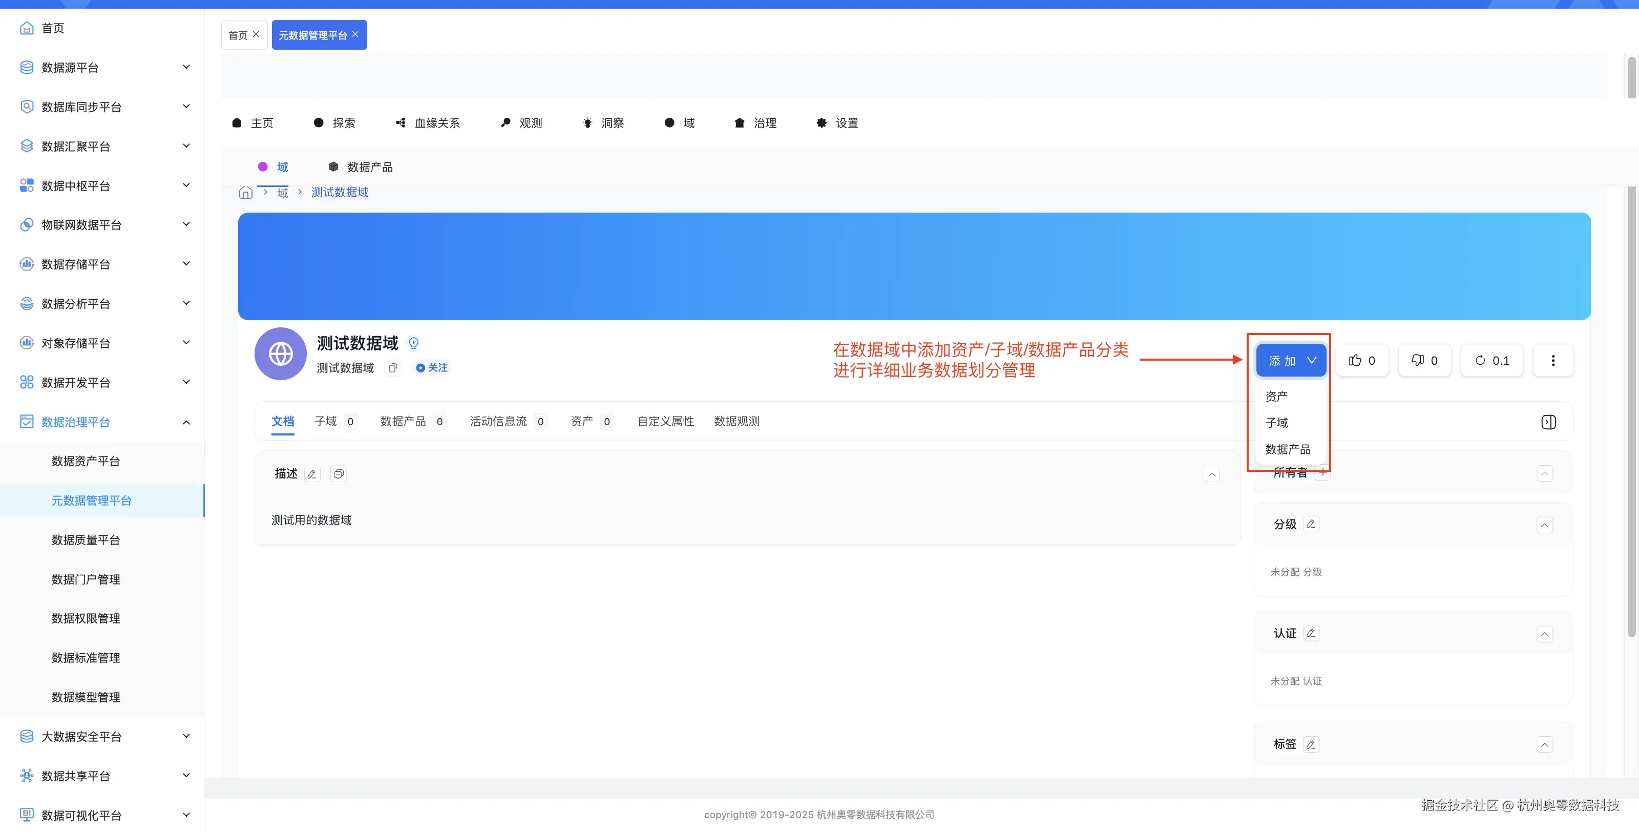
Task: Copy the 测试数据域 domain name
Action: 392,367
